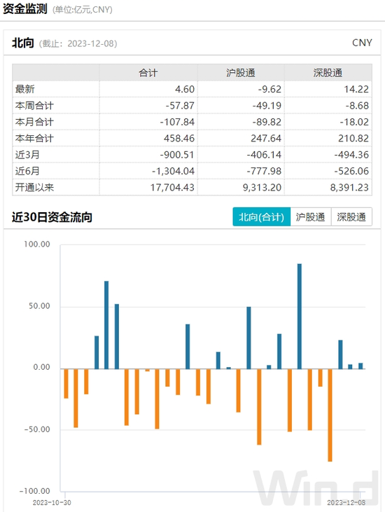Click the 2023-12-08 axis date label
The width and height of the screenshot is (385, 512).
tap(346, 502)
